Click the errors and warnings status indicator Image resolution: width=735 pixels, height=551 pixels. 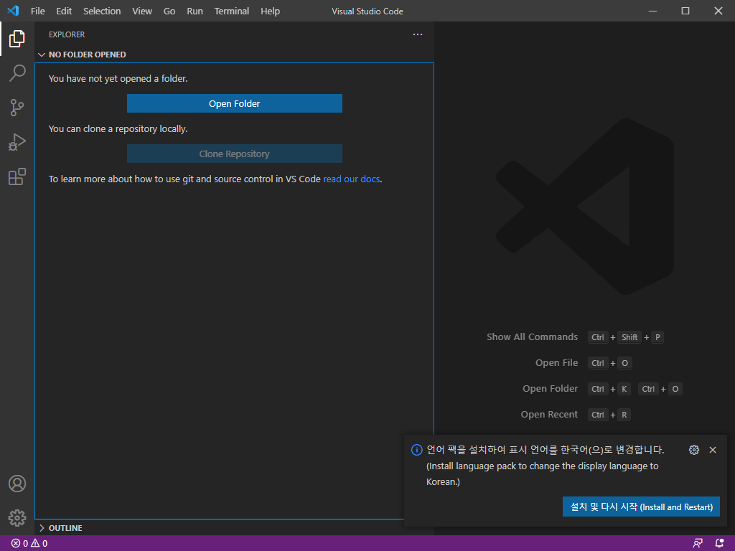coord(29,544)
